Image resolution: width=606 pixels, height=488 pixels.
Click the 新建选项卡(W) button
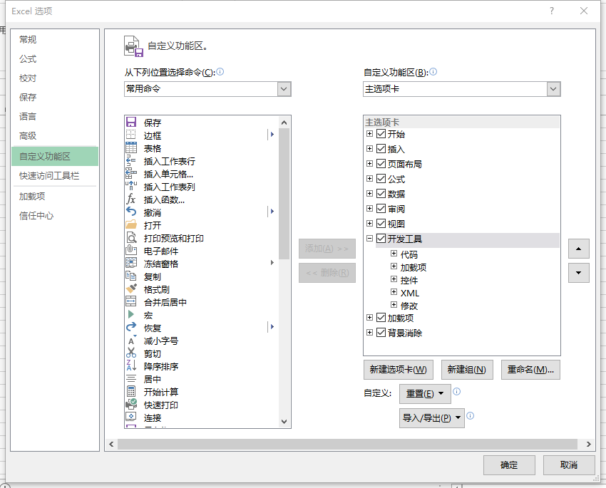397,370
